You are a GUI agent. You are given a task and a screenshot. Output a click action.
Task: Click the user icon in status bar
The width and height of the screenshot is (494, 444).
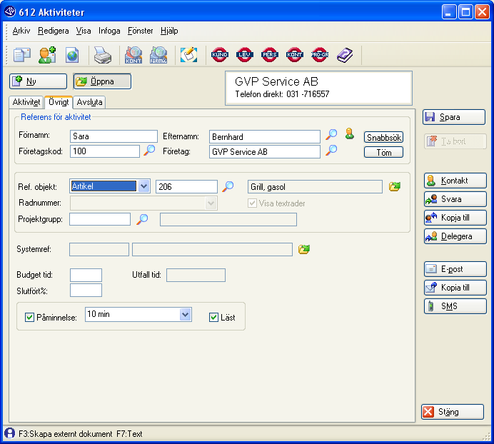click(9, 433)
